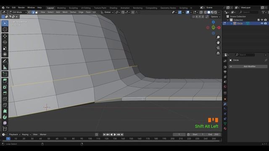Open the Tool properties tab

(x=225, y=61)
